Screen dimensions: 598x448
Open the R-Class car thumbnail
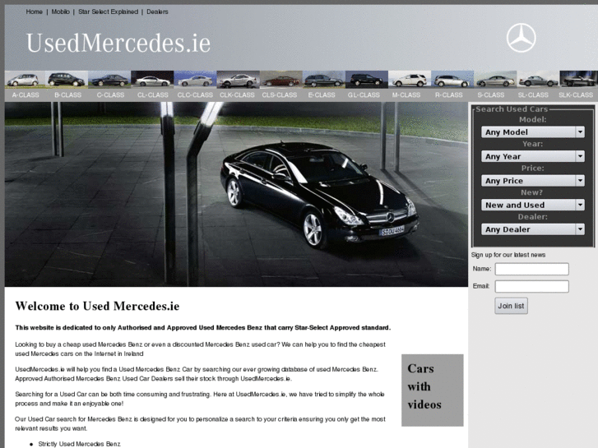(x=452, y=80)
